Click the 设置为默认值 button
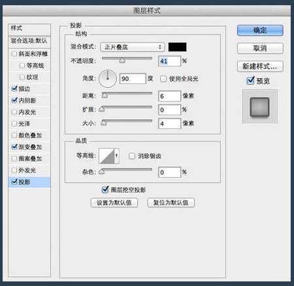Viewport: 294px width, 286px height. (114, 203)
